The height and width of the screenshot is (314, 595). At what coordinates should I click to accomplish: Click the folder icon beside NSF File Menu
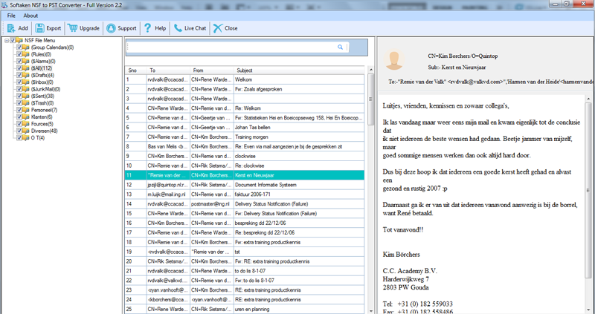click(x=19, y=40)
